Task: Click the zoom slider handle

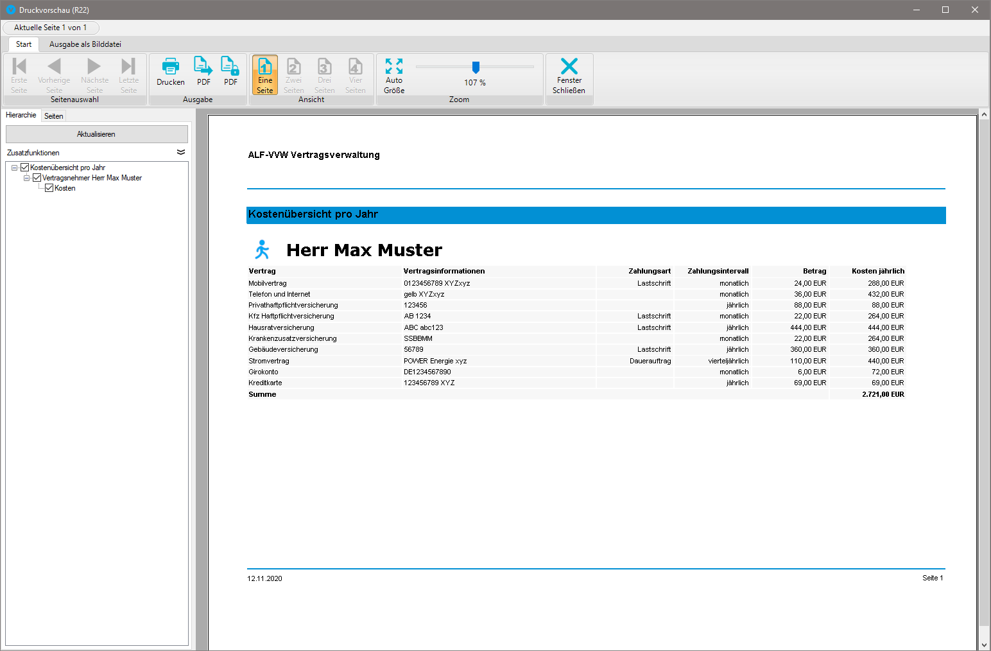Action: click(x=476, y=67)
